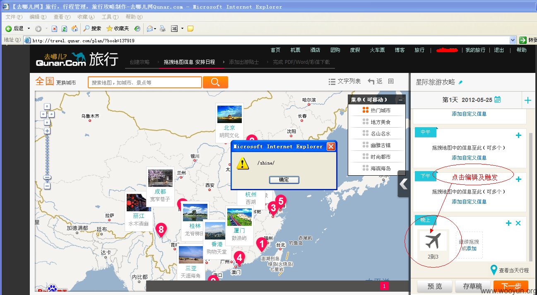537x295 pixels.
Task: Click the map zoom slider handle
Action: pos(47,178)
